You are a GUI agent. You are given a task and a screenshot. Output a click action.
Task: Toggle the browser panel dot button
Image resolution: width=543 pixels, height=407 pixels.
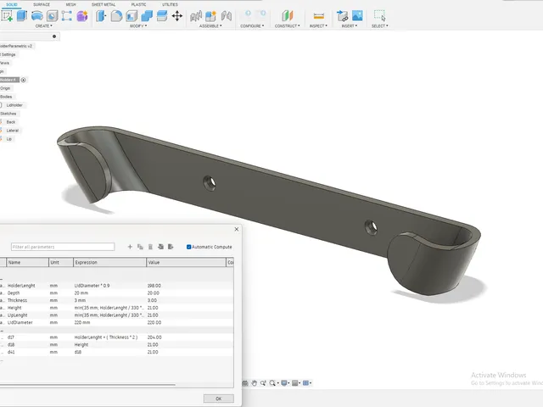(x=54, y=36)
